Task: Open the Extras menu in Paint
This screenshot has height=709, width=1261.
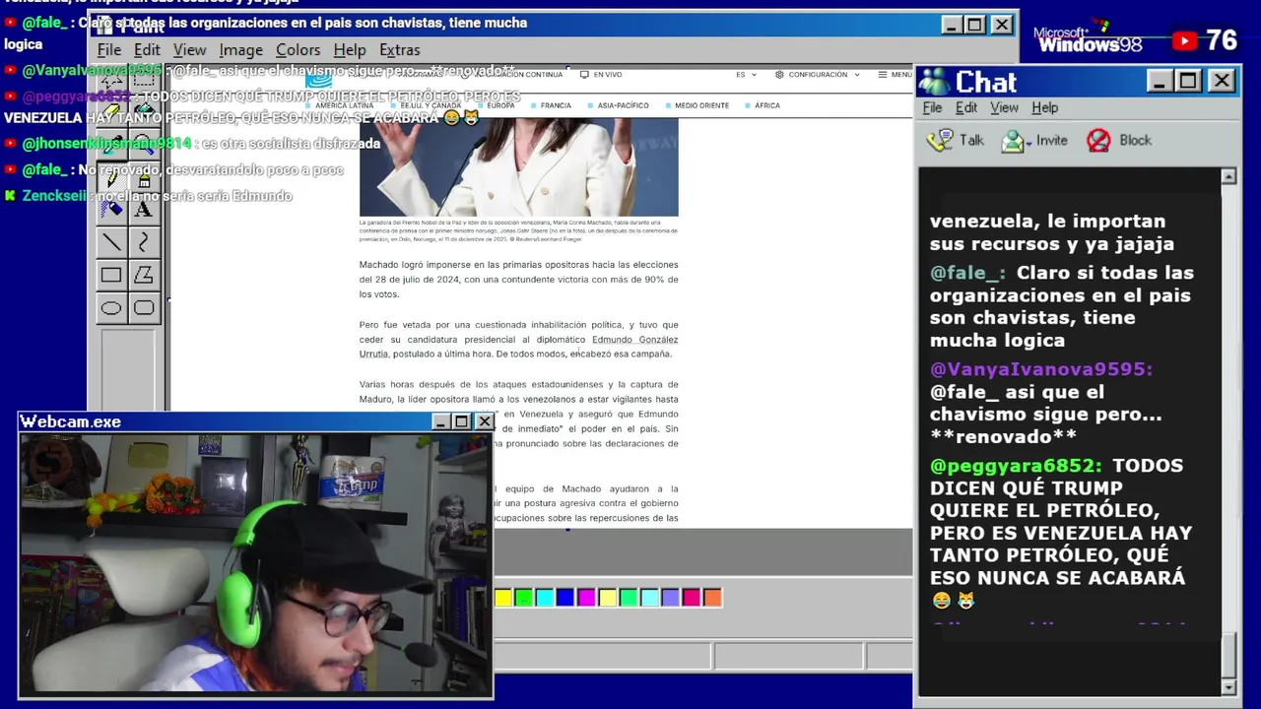Action: coord(399,50)
